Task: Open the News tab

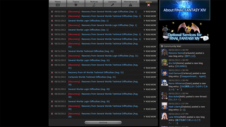Action: click(58, 3)
